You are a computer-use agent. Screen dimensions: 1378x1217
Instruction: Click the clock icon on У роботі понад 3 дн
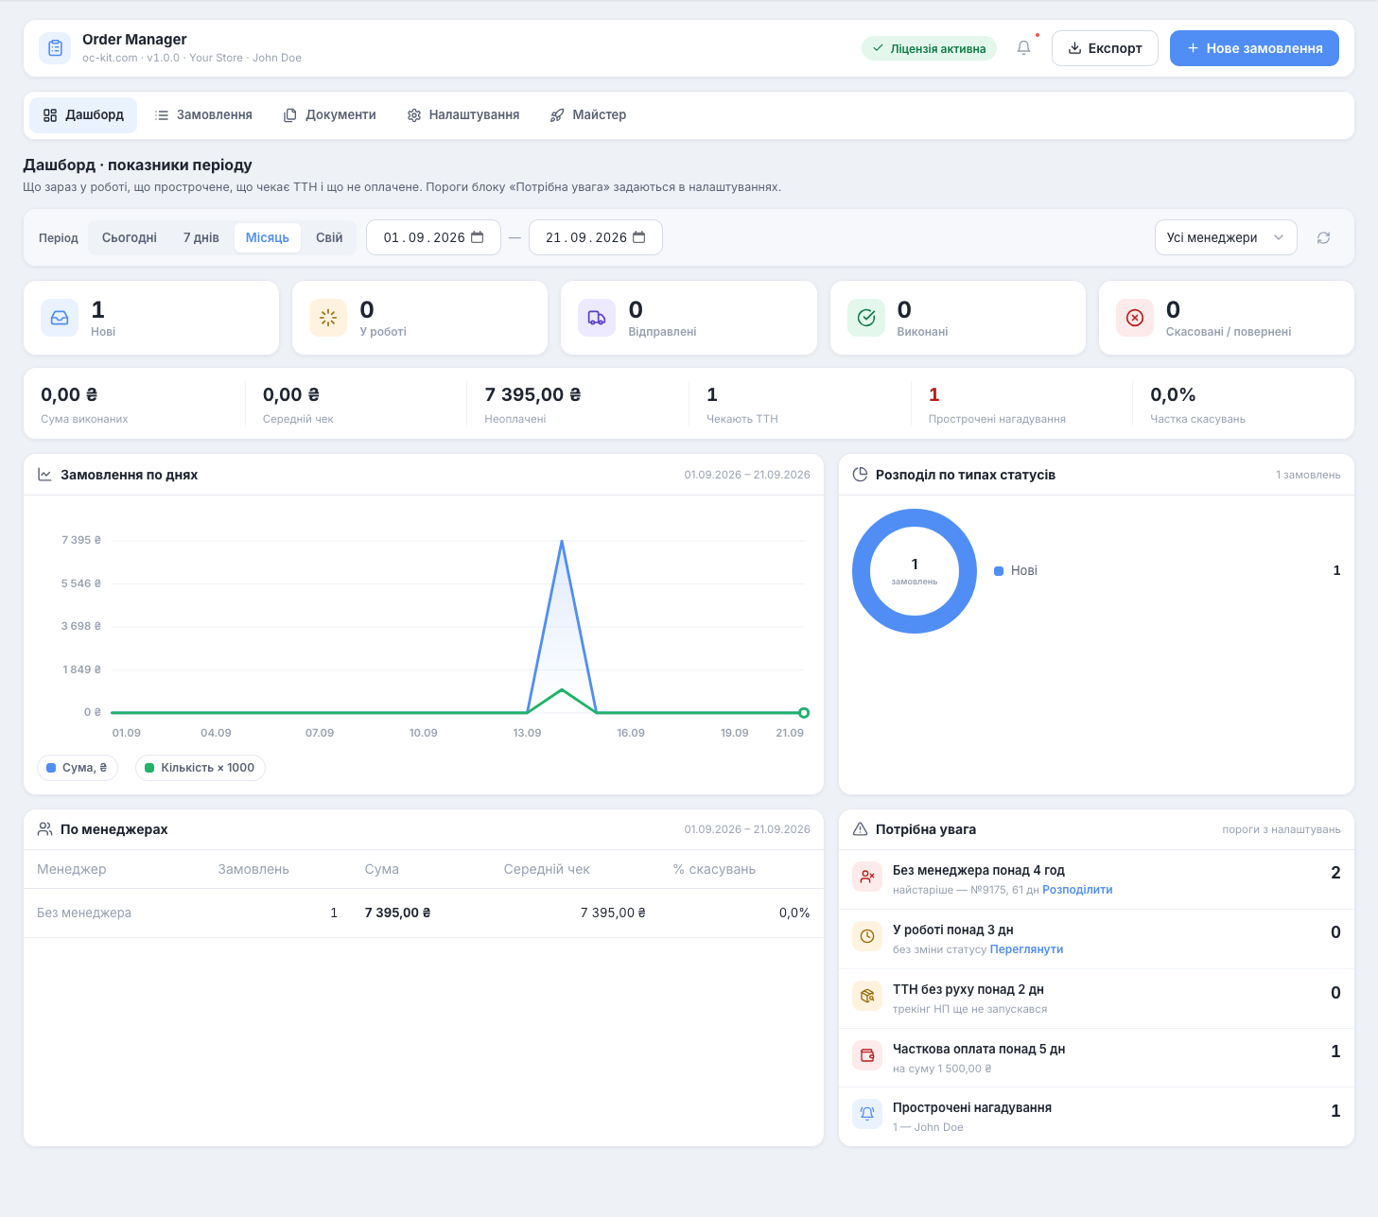pyautogui.click(x=867, y=937)
